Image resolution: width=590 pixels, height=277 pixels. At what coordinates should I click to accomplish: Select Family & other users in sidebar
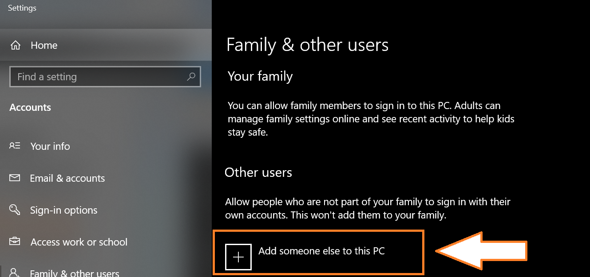coord(75,273)
